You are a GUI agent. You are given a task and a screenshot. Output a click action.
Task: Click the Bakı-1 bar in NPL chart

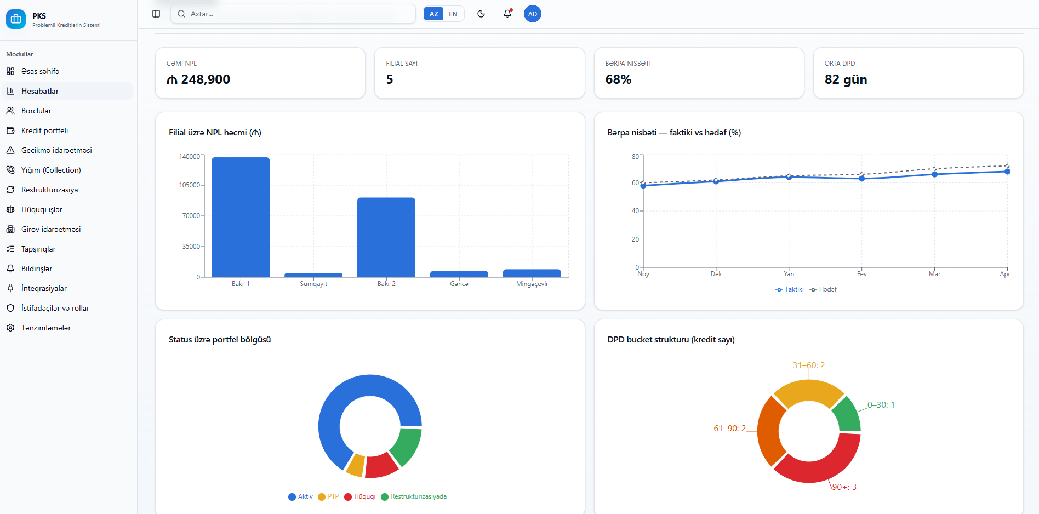pos(241,217)
